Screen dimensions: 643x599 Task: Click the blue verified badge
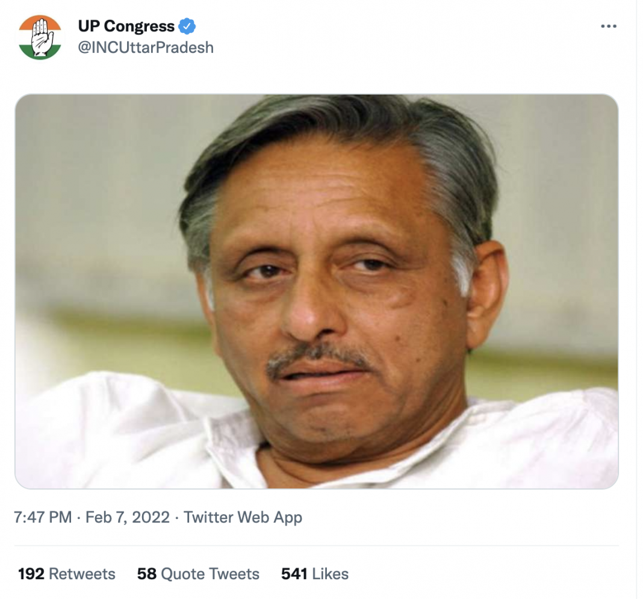tap(187, 26)
